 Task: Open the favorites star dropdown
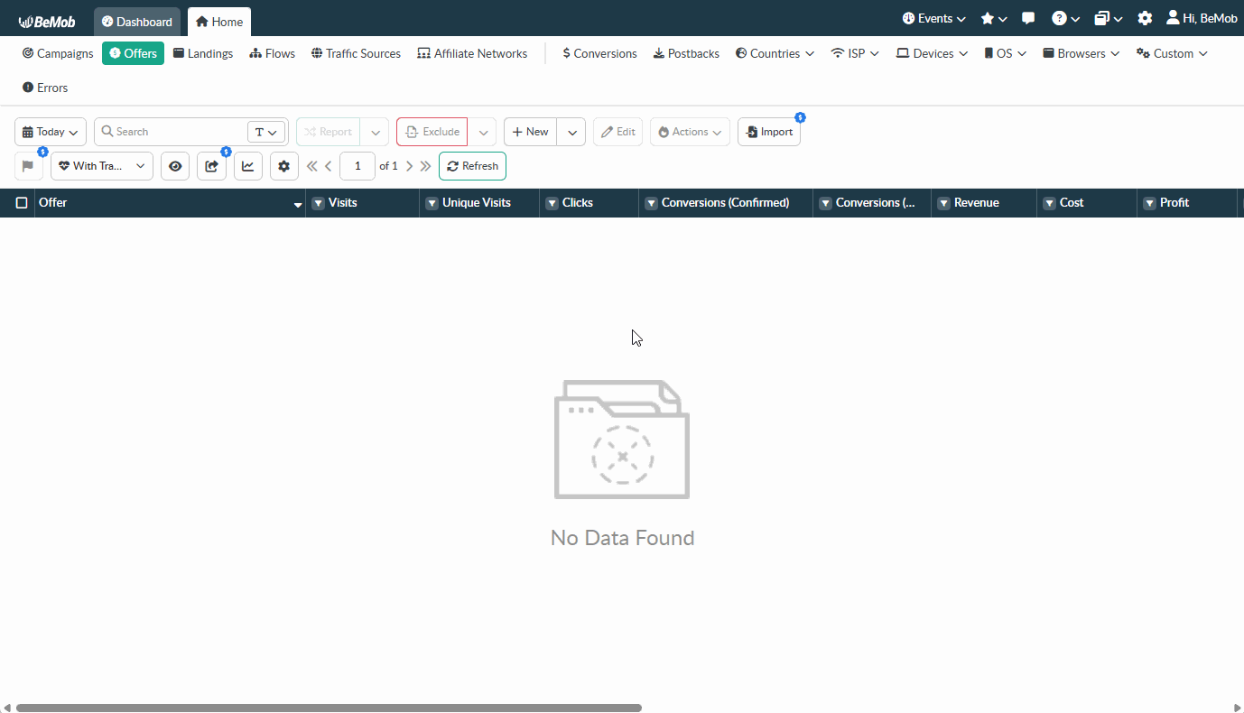(994, 19)
